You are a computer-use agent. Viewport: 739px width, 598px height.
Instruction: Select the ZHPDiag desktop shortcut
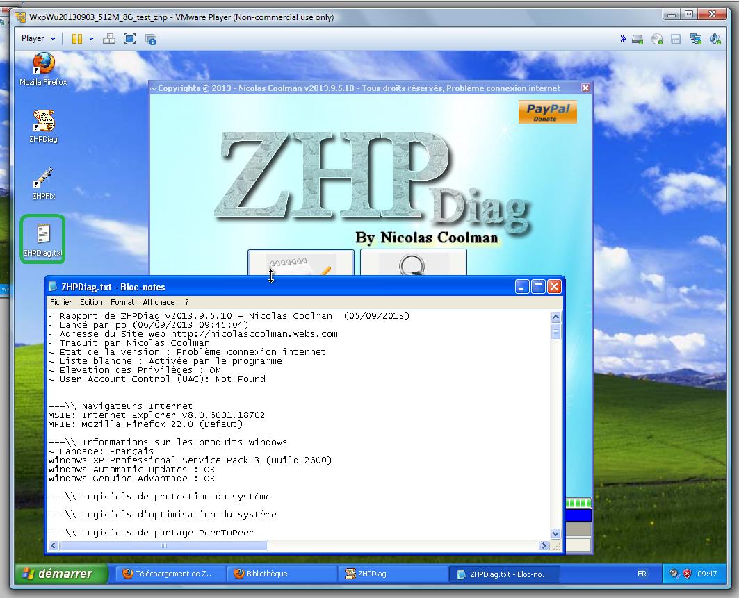tap(43, 126)
